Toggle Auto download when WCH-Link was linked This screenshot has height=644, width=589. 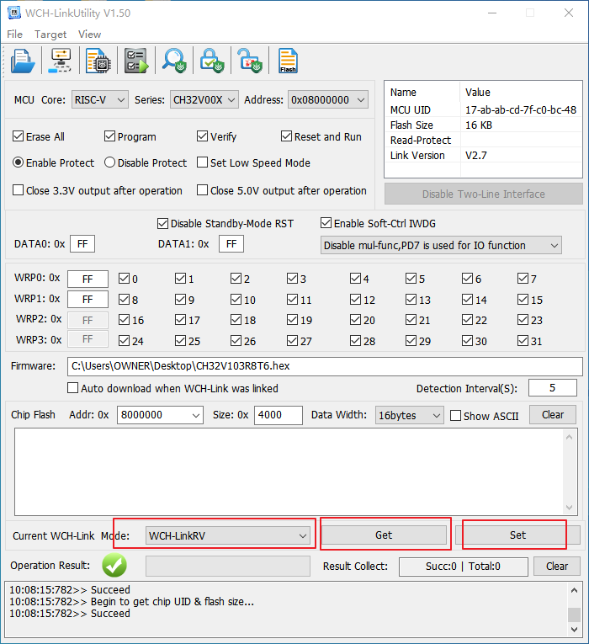[x=73, y=388]
